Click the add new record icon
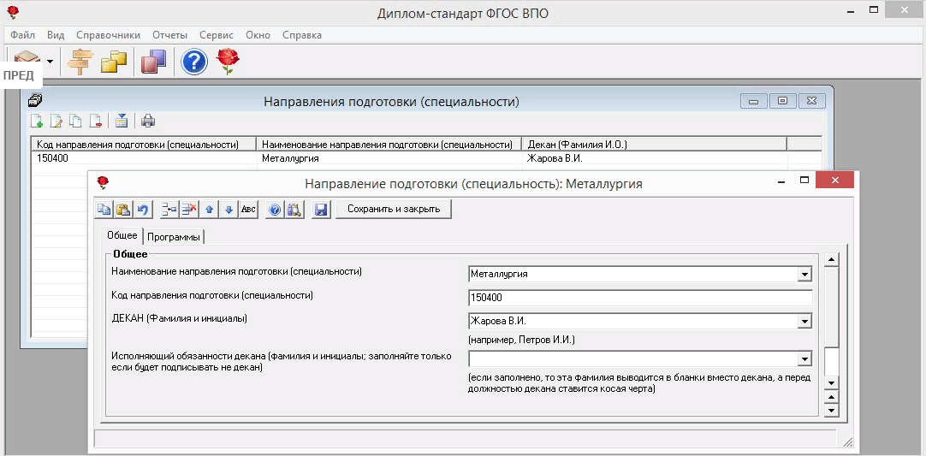The image size is (926, 456). coord(37,121)
